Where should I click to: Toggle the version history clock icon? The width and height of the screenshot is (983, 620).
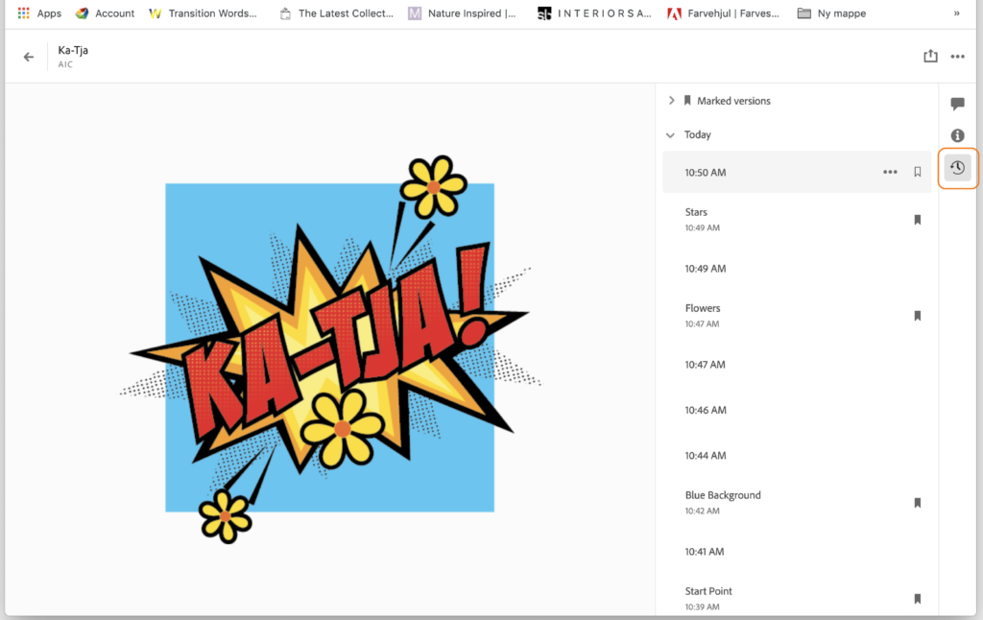(957, 168)
